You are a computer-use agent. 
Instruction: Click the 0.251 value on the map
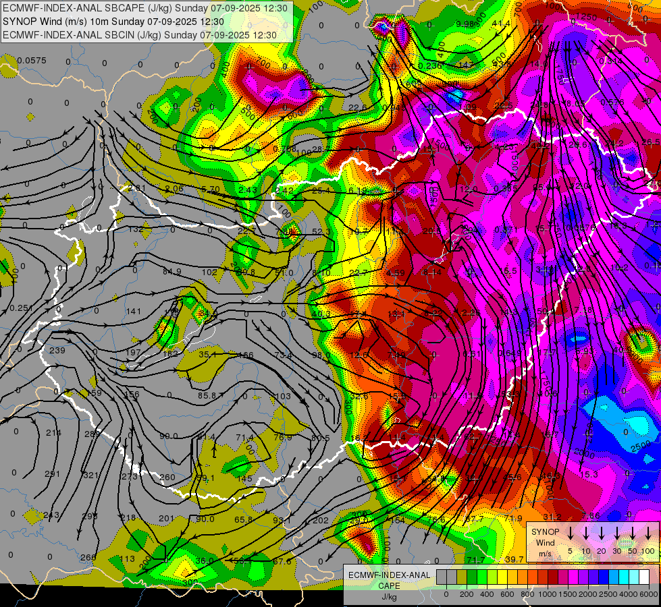21,308
